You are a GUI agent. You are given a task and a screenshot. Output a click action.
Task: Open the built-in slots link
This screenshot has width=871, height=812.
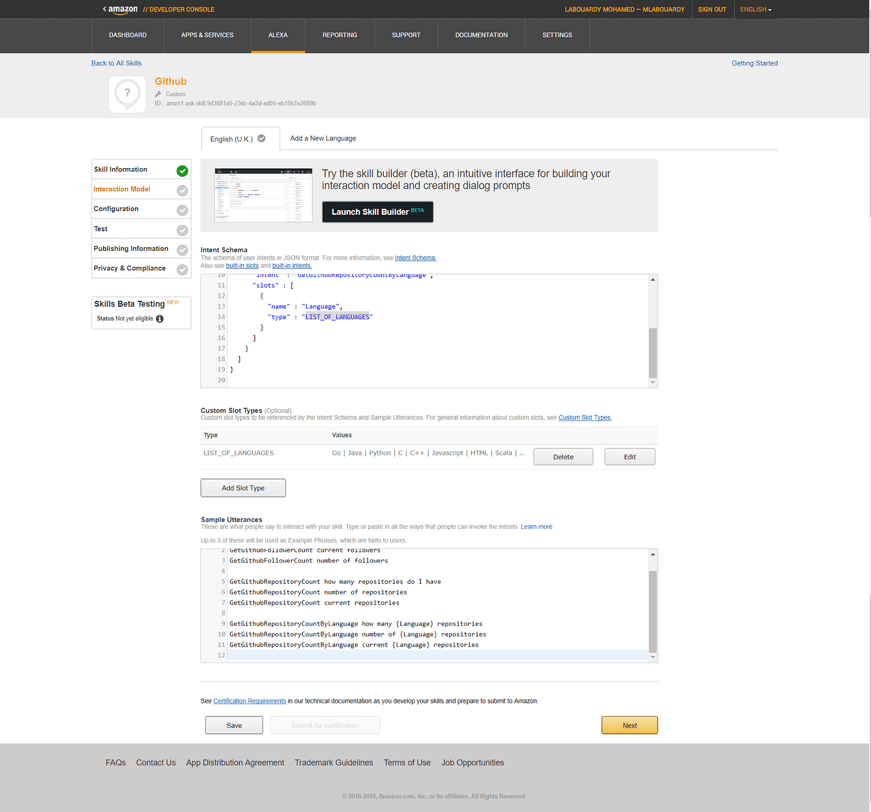(x=242, y=266)
